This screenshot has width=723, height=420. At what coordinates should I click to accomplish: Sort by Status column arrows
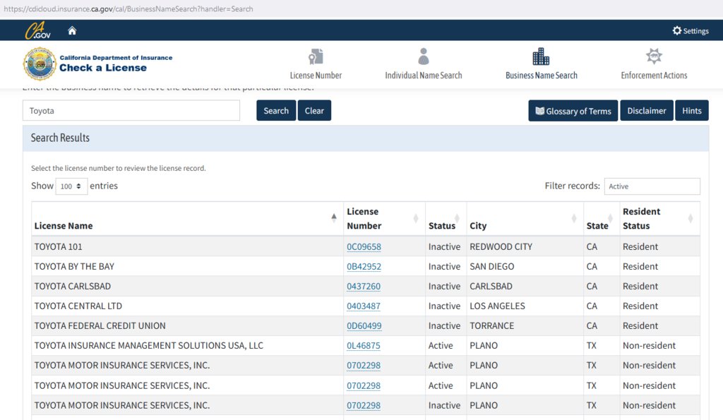coord(457,218)
